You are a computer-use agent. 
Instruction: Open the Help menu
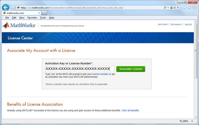pyautogui.click(x=51, y=18)
